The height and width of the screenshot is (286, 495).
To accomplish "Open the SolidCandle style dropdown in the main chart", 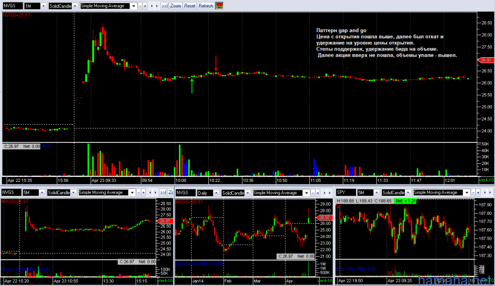I will pos(75,6).
